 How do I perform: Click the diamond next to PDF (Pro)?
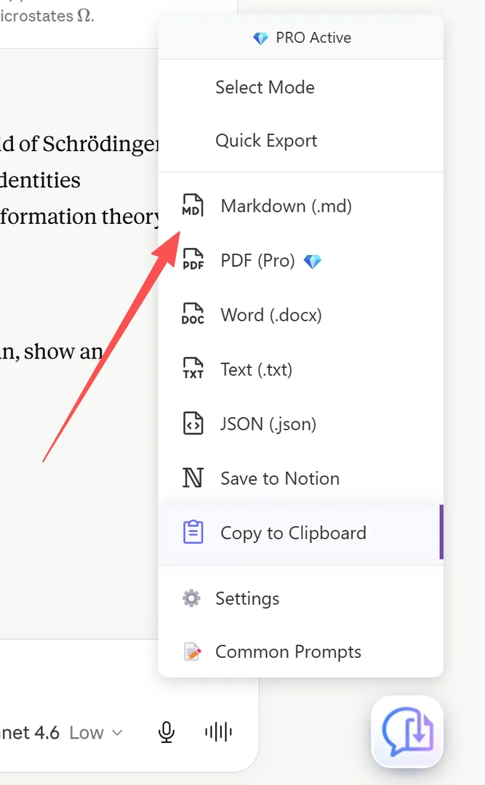tap(313, 261)
